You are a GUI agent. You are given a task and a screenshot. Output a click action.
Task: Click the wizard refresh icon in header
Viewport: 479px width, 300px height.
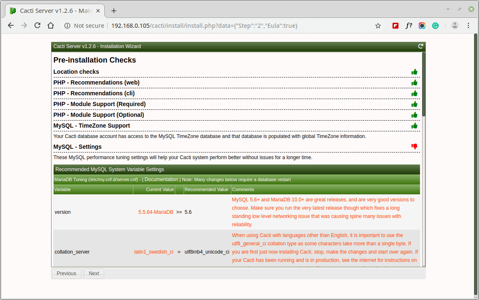pos(420,46)
